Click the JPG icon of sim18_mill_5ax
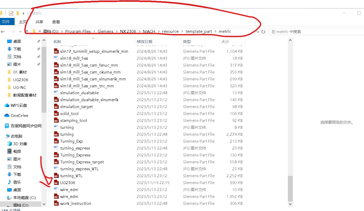364x211 pixels. [x=56, y=58]
